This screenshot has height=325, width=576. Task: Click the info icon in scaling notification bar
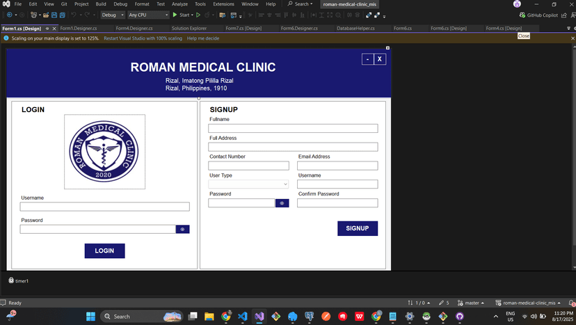coord(6,38)
